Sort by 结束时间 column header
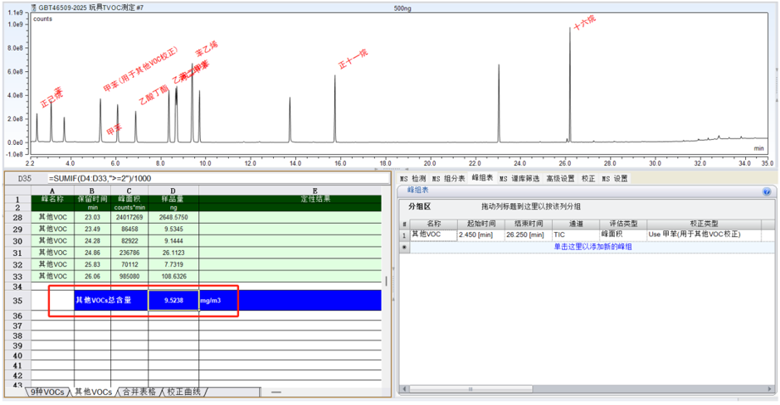The height and width of the screenshot is (405, 780). click(x=528, y=224)
